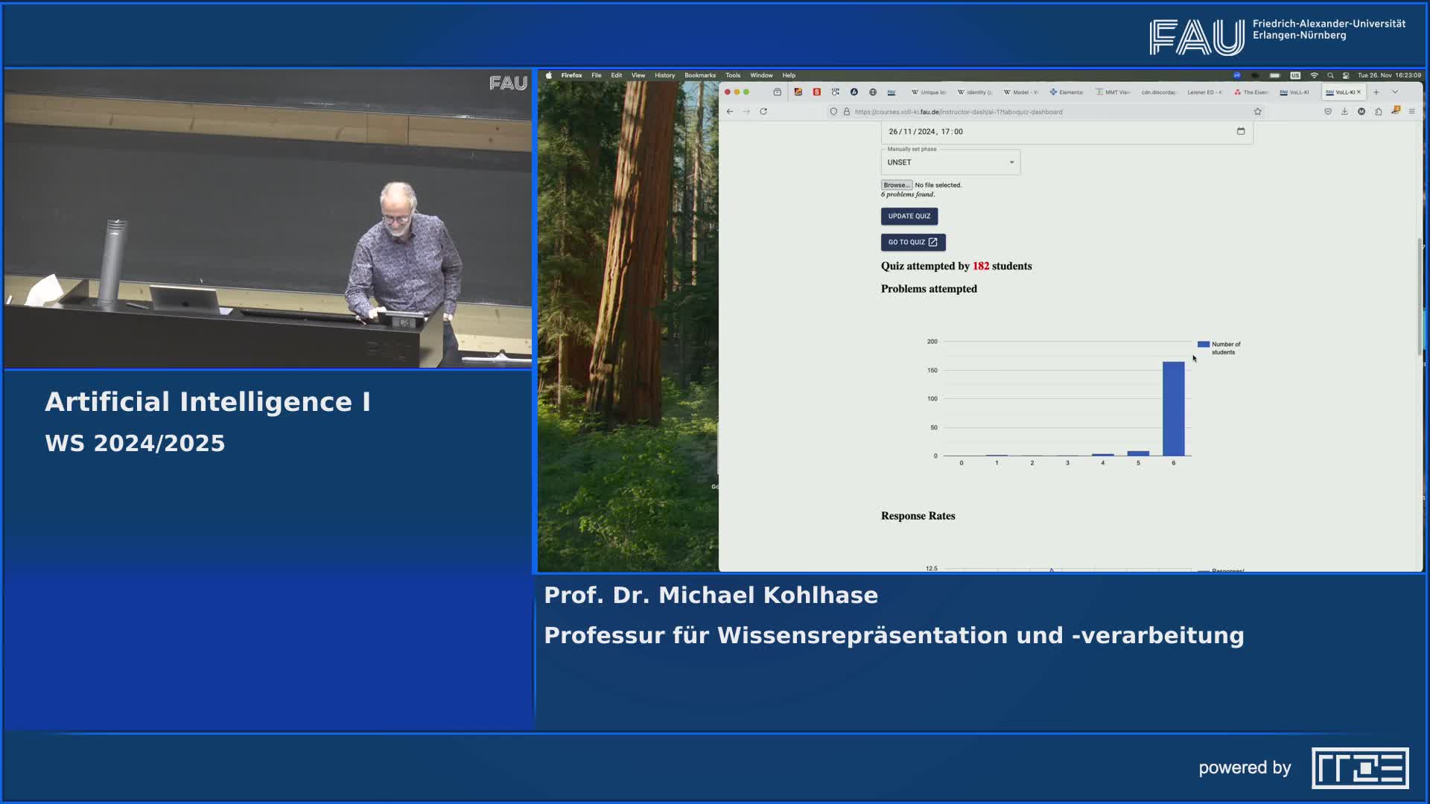Toggle enhanced tracking protection shield

833,112
